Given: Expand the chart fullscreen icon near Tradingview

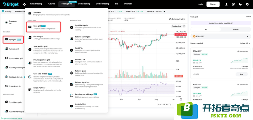Looking at the screenshot, I should (184, 26).
